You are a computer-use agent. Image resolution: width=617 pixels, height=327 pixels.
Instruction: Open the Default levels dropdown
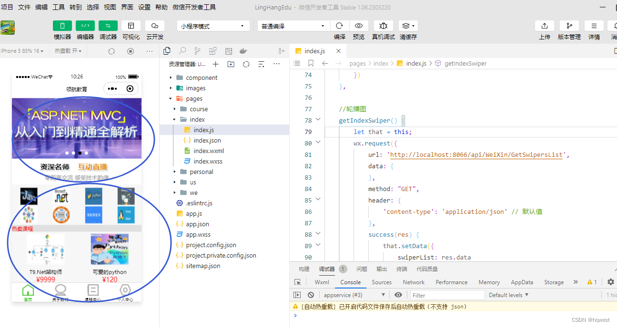click(509, 295)
